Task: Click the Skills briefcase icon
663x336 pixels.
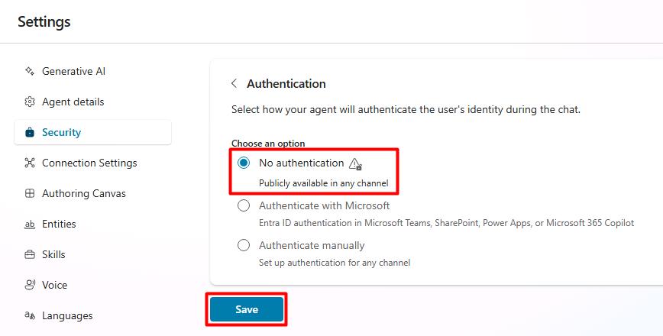Action: (30, 254)
